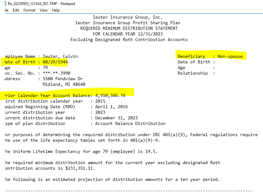263x193 pixels.
Task: Click the birth date 08/29/1944
Action: [x=55, y=62]
